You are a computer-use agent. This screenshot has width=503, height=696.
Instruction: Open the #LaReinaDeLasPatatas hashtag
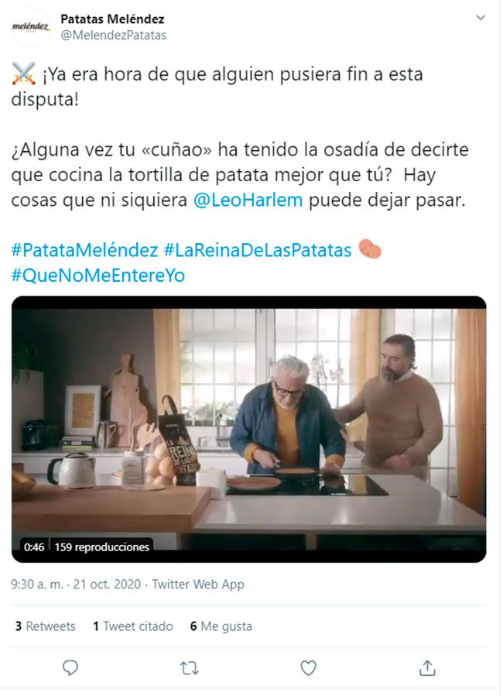258,250
